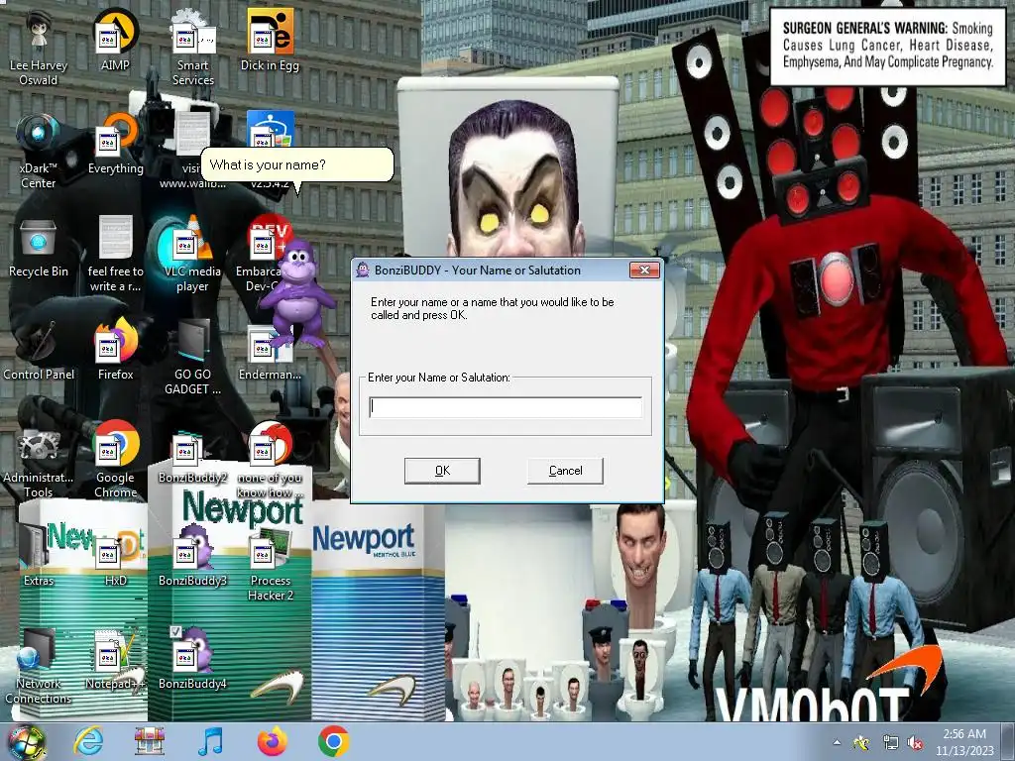Click the 'What is your name?' speech balloon
Image resolution: width=1015 pixels, height=761 pixels.
point(296,165)
